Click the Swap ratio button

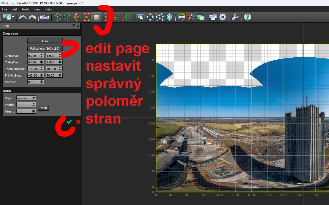click(43, 108)
